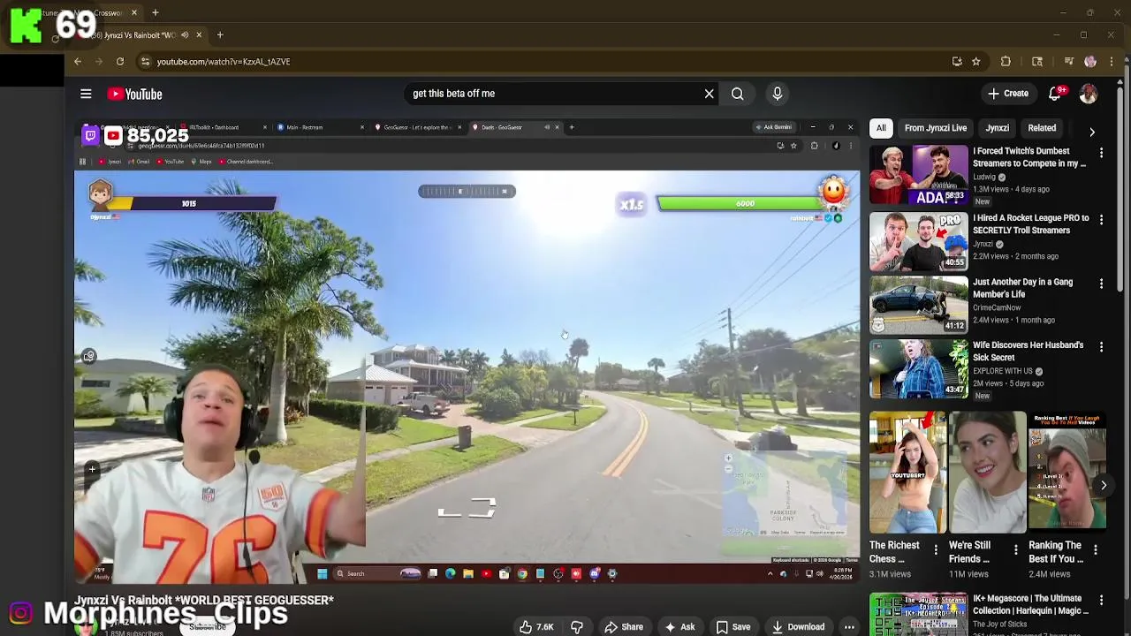Open Discord in the video taskbar
The image size is (1131, 636).
pyautogui.click(x=595, y=574)
